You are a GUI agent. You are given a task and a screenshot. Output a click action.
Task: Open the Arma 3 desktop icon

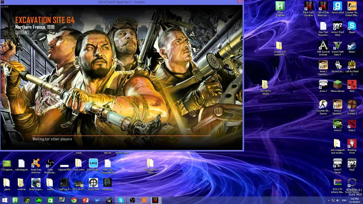click(323, 86)
